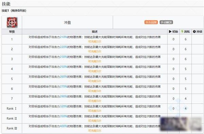Click the 230% value in level 3 description

pos(64,57)
